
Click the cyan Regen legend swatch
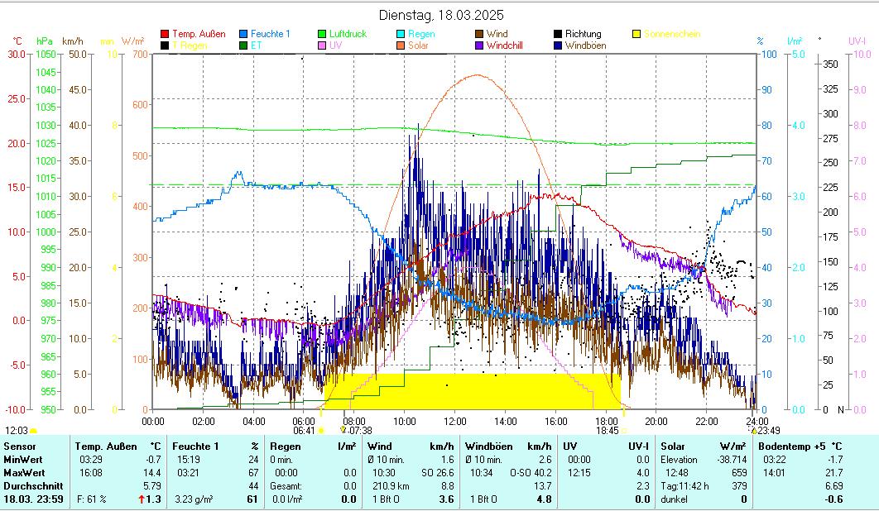[x=401, y=34]
